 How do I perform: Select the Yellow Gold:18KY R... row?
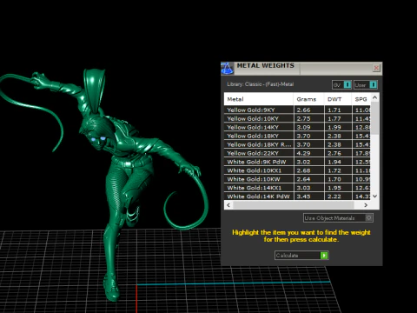coord(297,144)
